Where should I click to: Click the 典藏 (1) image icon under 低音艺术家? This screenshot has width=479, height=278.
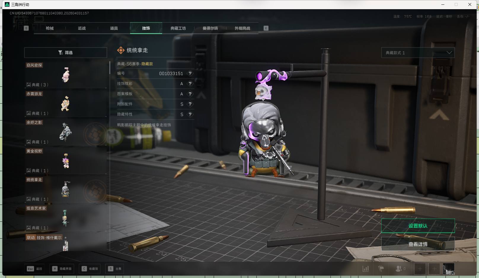pos(29,228)
